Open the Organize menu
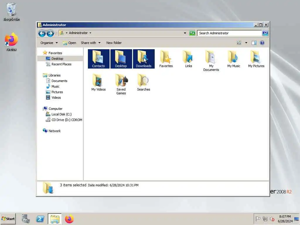The height and width of the screenshot is (225, 300). [x=49, y=43]
